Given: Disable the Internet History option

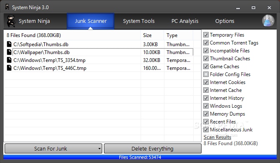Looking at the screenshot, I should coord(206,98).
